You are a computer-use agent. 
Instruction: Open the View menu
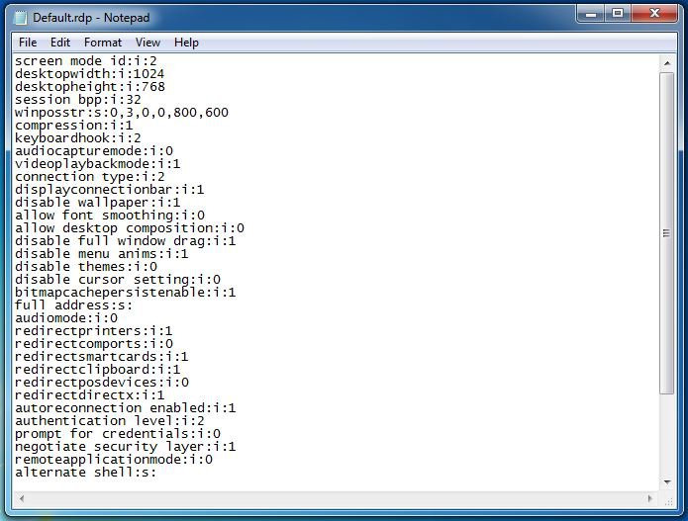click(147, 43)
